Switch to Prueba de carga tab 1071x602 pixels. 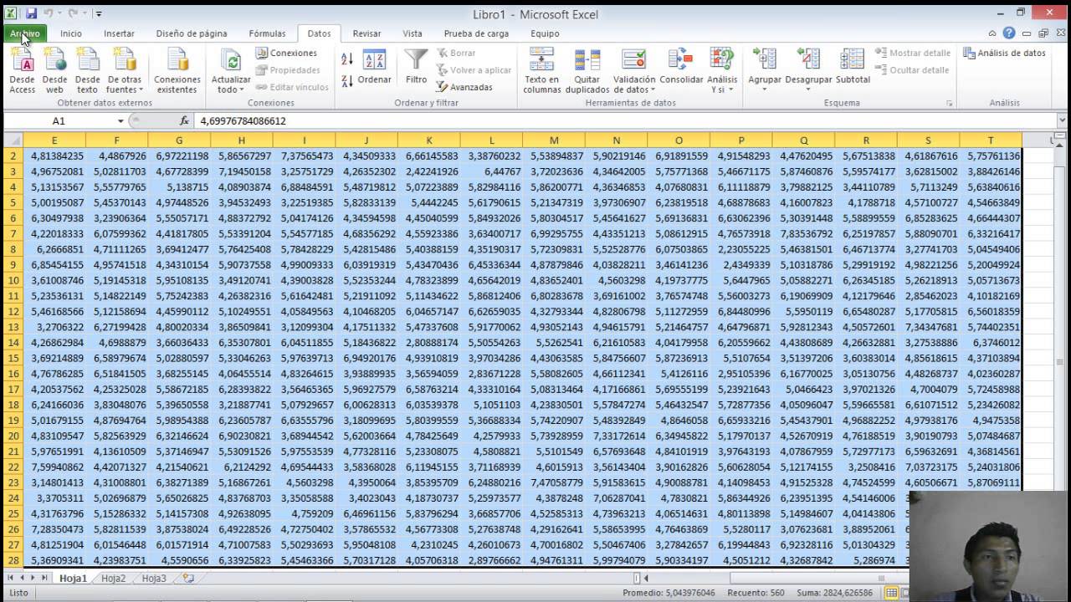[x=476, y=33]
